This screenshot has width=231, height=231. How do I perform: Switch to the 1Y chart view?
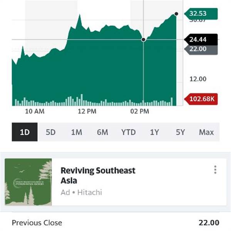pyautogui.click(x=154, y=132)
